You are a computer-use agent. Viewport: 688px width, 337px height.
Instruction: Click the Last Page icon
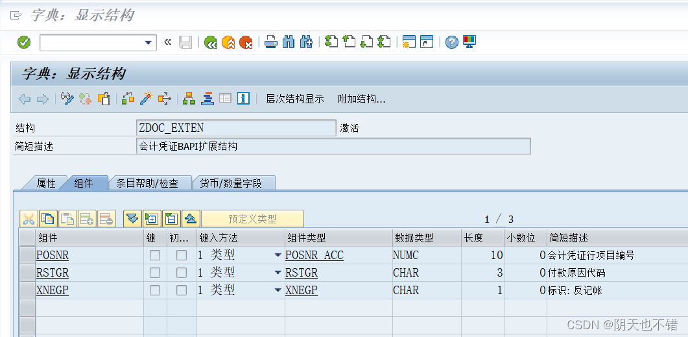384,42
